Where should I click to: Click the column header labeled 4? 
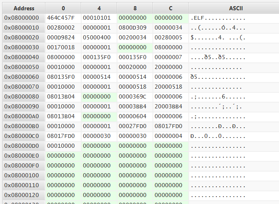99,8
